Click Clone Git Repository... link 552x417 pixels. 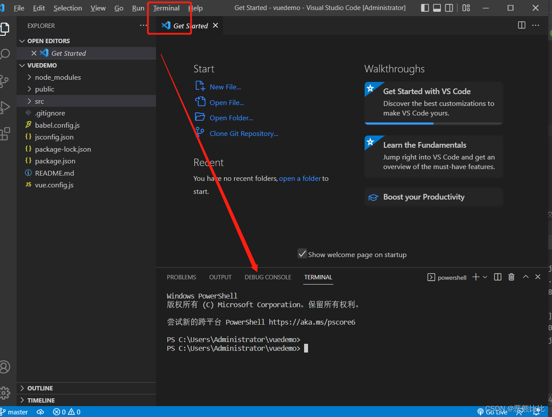[x=244, y=133]
